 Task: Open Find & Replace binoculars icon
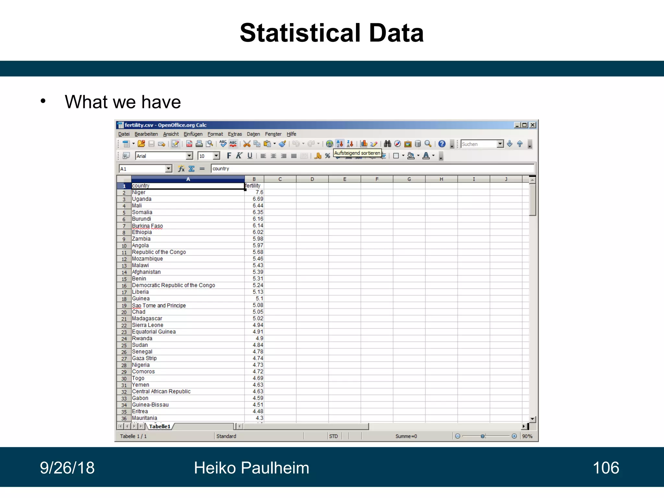(387, 144)
